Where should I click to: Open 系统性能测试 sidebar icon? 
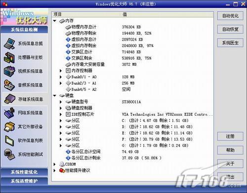pos(9,154)
